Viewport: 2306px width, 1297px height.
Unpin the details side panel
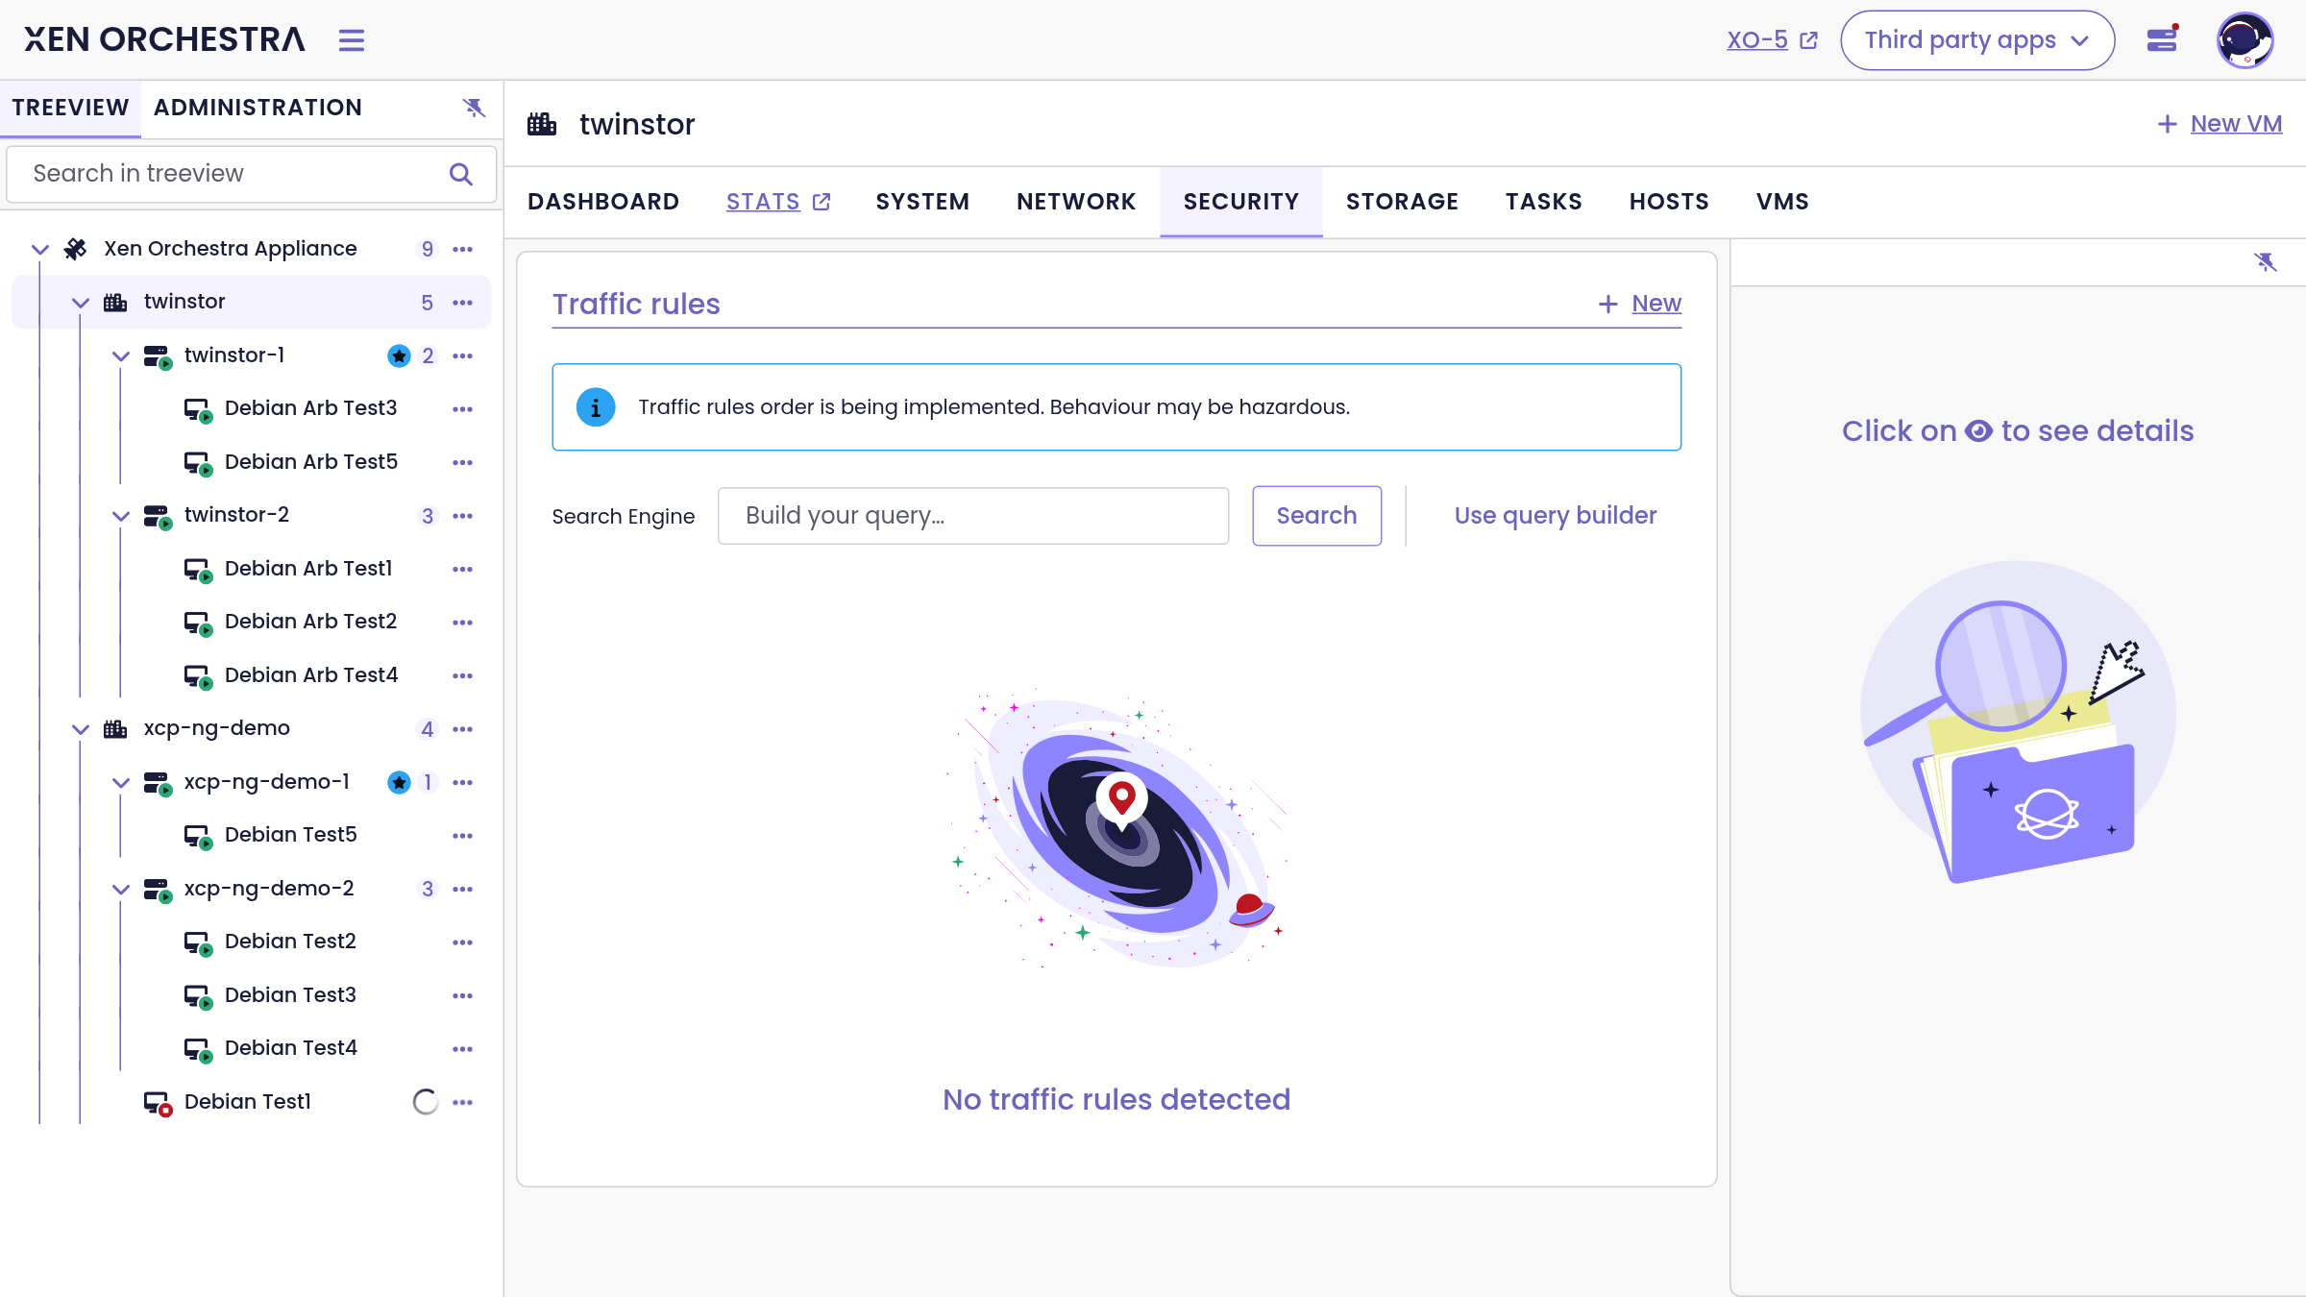(x=2266, y=261)
